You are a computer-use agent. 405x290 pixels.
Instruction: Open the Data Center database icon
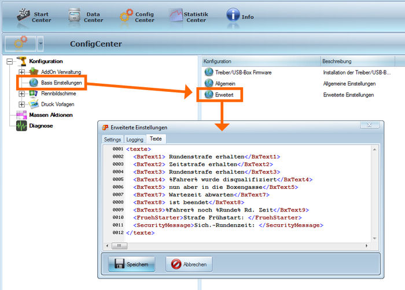point(73,16)
